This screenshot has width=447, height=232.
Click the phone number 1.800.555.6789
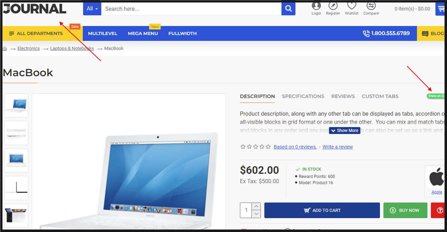(386, 34)
